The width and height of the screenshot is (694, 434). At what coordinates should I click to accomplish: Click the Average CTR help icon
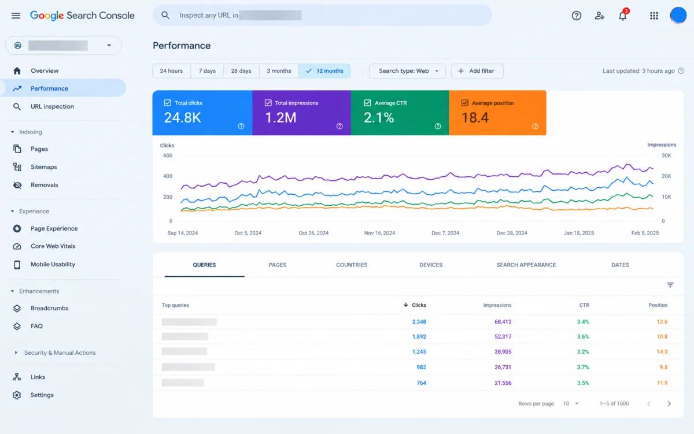click(x=438, y=126)
